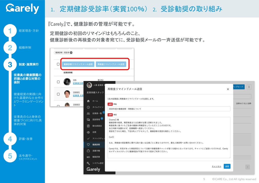259x183 pixels.
Task: Open 従業員の健康課題の把握と必要な対策の検討
Action: click(x=28, y=79)
